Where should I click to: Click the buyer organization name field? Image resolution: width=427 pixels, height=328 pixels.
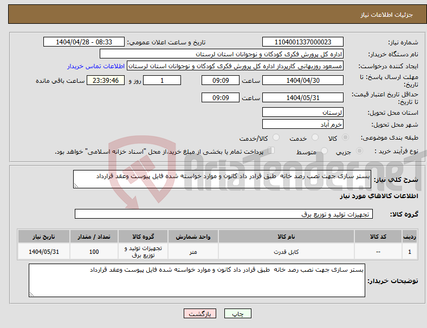222,54
